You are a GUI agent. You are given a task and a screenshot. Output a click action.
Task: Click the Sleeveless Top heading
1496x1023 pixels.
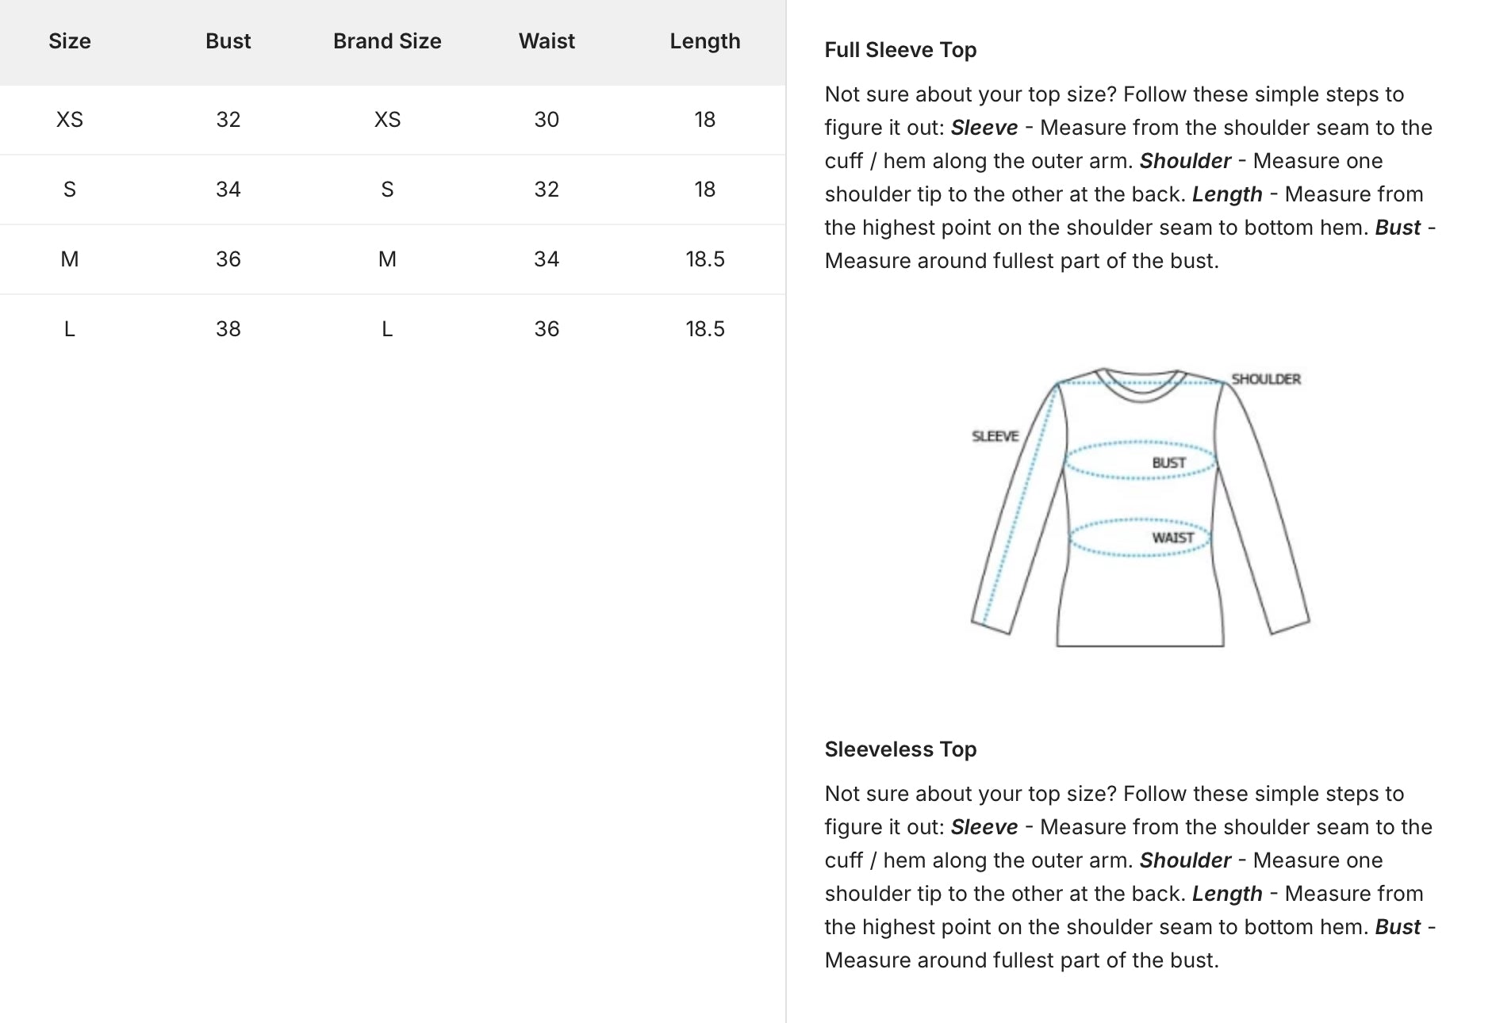point(900,749)
